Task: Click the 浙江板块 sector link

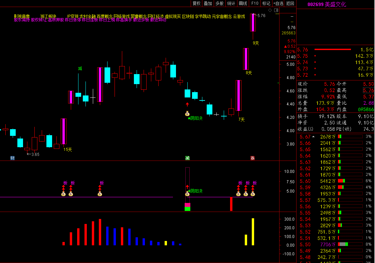Action: click(x=48, y=16)
